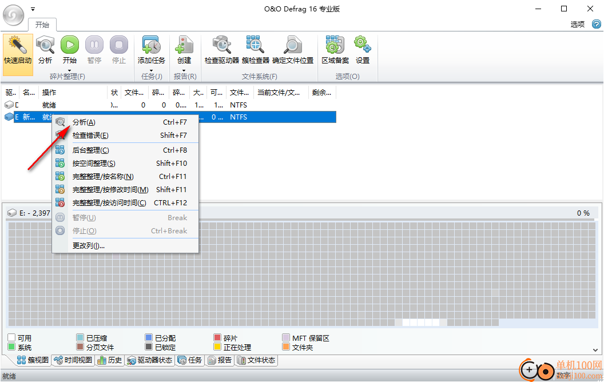Select 完整整理/按访问时间(C) entry
Image resolution: width=604 pixels, height=382 pixels.
[125, 202]
